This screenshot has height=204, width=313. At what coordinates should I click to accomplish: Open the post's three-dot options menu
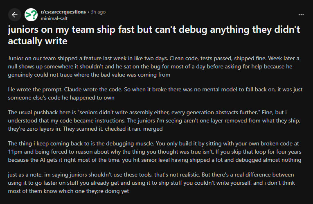301,15
